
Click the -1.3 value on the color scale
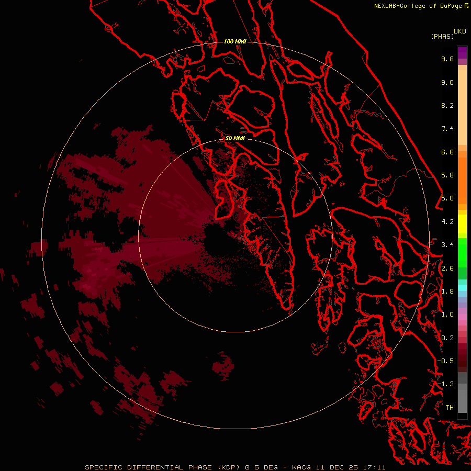pos(445,384)
